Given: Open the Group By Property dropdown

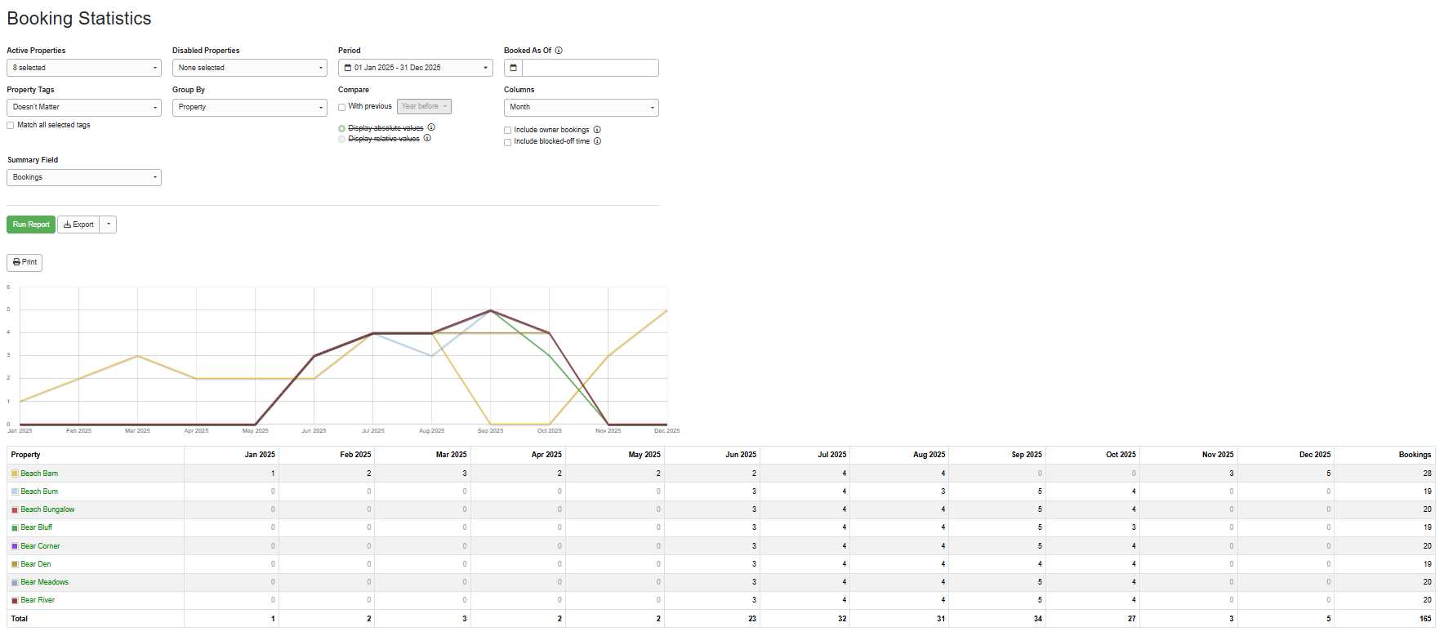Looking at the screenshot, I should coord(250,107).
